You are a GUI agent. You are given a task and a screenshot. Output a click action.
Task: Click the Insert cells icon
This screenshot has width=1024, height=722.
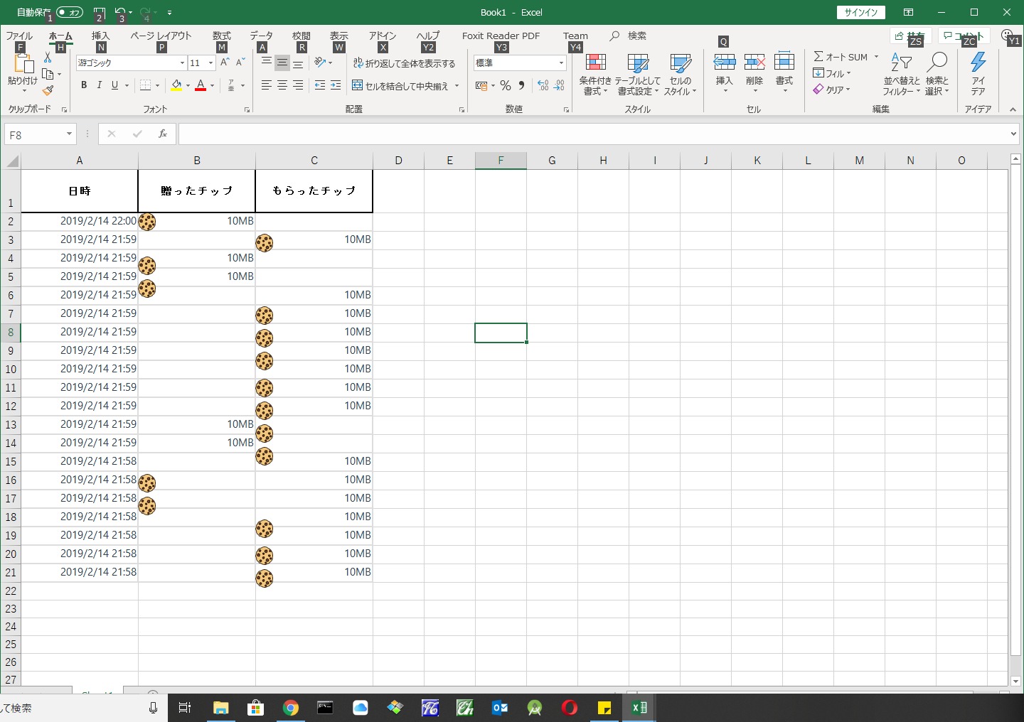(x=724, y=64)
